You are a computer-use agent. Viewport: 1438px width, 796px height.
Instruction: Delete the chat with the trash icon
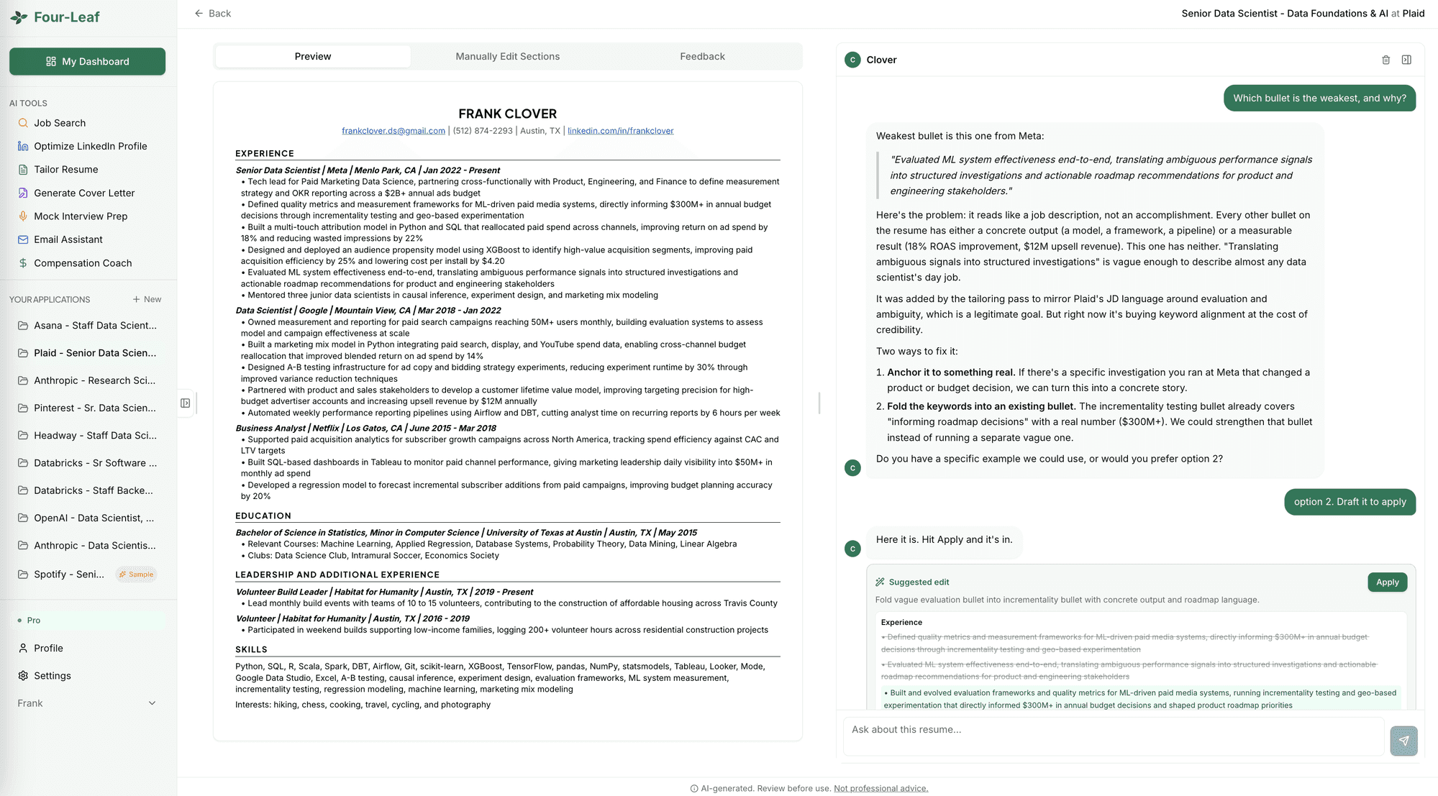[1386, 60]
